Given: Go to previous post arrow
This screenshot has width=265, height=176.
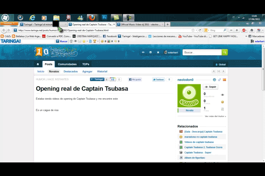Looking at the screenshot, I should coord(213,71).
